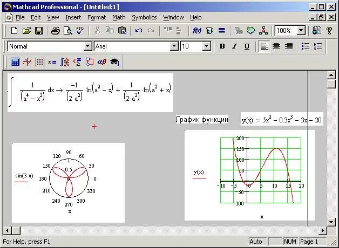Open the Symbolics menu
Viewport: 339px width, 248px height.
[144, 17]
